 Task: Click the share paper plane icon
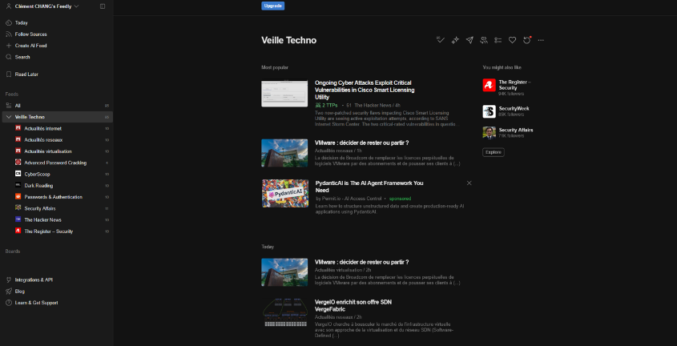pyautogui.click(x=469, y=40)
